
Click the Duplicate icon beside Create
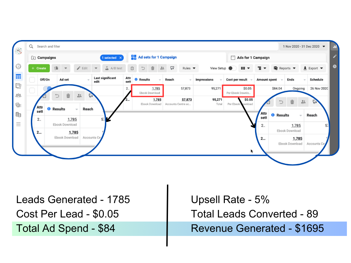57,68
